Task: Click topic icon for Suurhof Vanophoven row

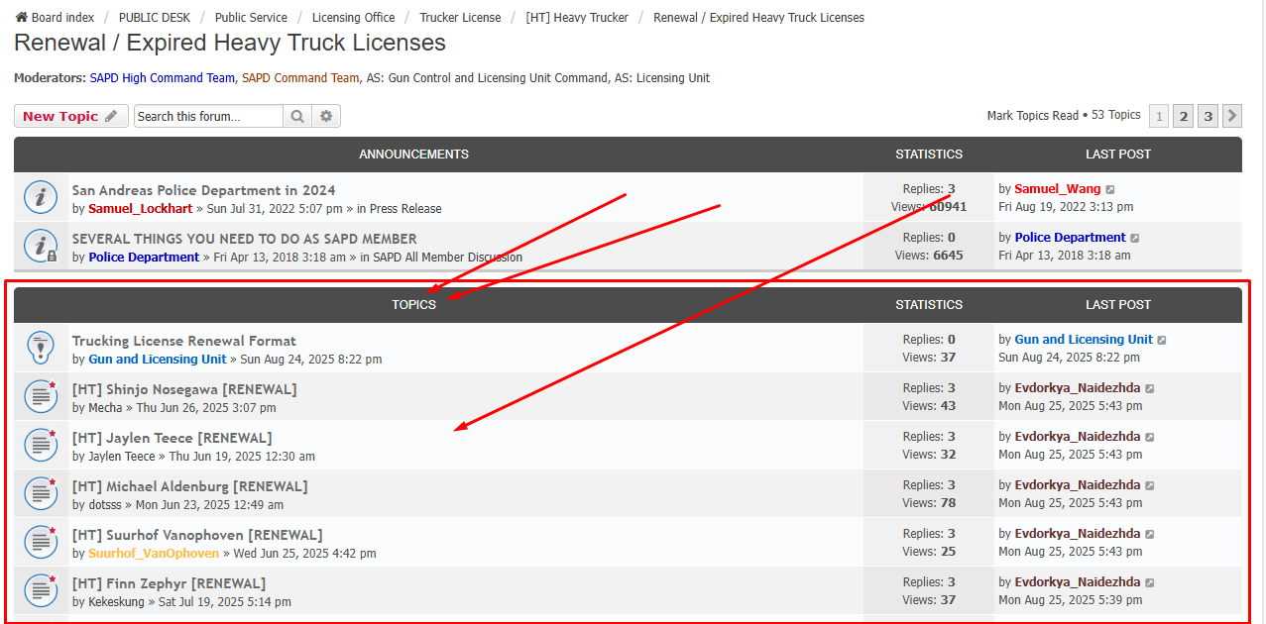Action: pos(40,542)
